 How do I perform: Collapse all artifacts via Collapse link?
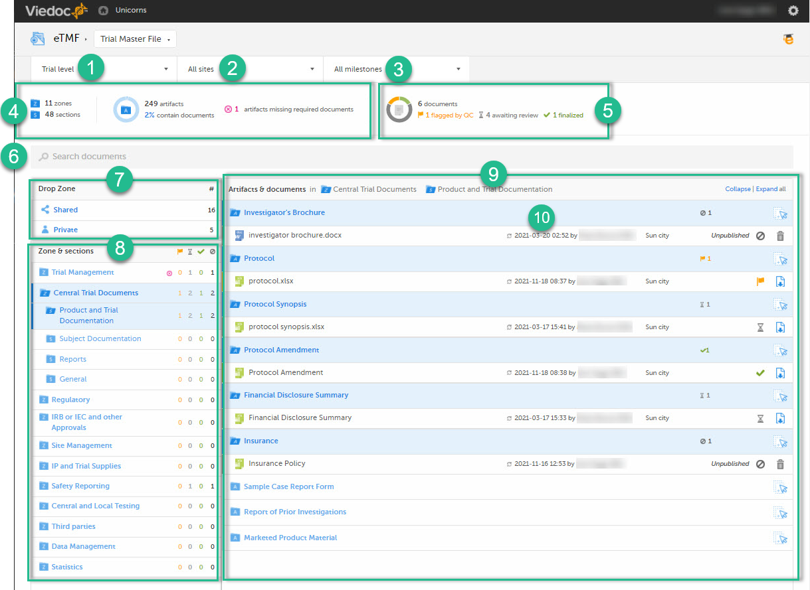[x=738, y=189]
